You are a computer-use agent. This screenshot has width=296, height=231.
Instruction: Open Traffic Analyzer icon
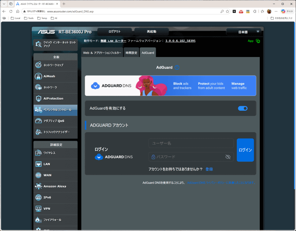38,132
